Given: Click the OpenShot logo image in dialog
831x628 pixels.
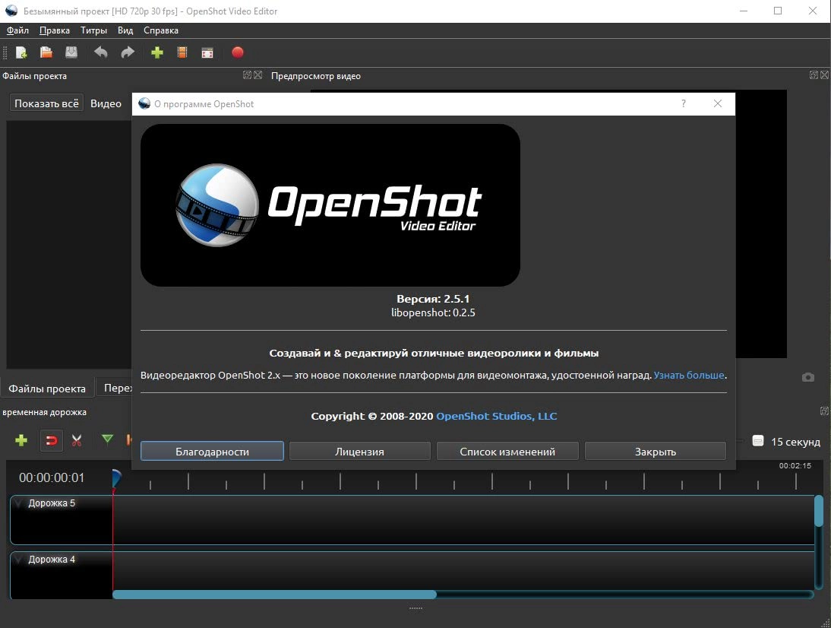Looking at the screenshot, I should [330, 205].
